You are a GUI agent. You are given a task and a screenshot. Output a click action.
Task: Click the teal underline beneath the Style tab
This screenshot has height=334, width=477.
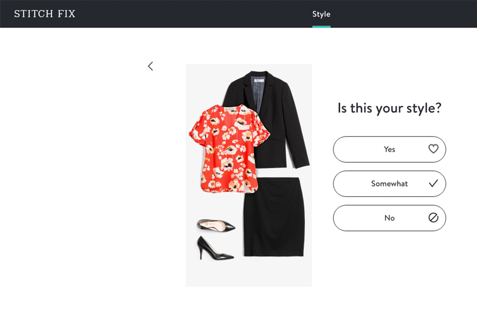(x=321, y=26)
